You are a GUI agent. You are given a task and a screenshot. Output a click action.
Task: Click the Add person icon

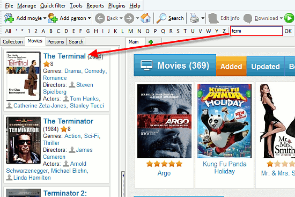point(53,18)
